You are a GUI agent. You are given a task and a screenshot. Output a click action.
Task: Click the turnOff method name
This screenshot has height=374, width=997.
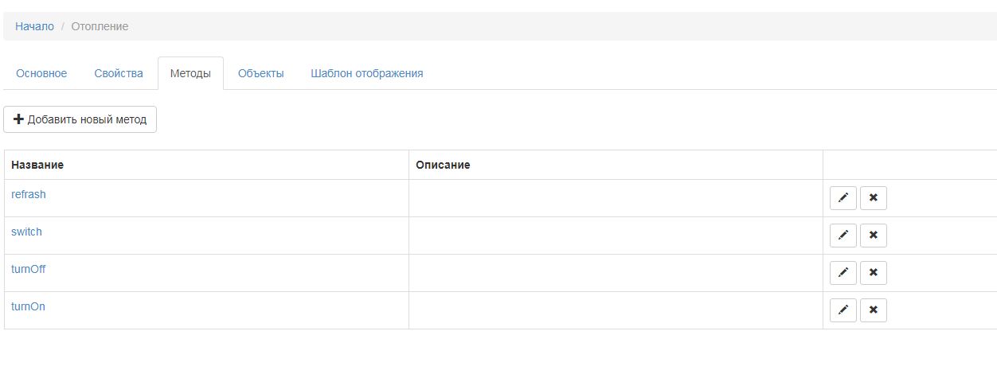pos(29,269)
